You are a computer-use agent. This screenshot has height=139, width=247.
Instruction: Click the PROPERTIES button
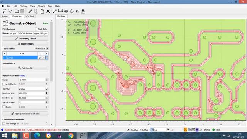[x=25, y=44]
